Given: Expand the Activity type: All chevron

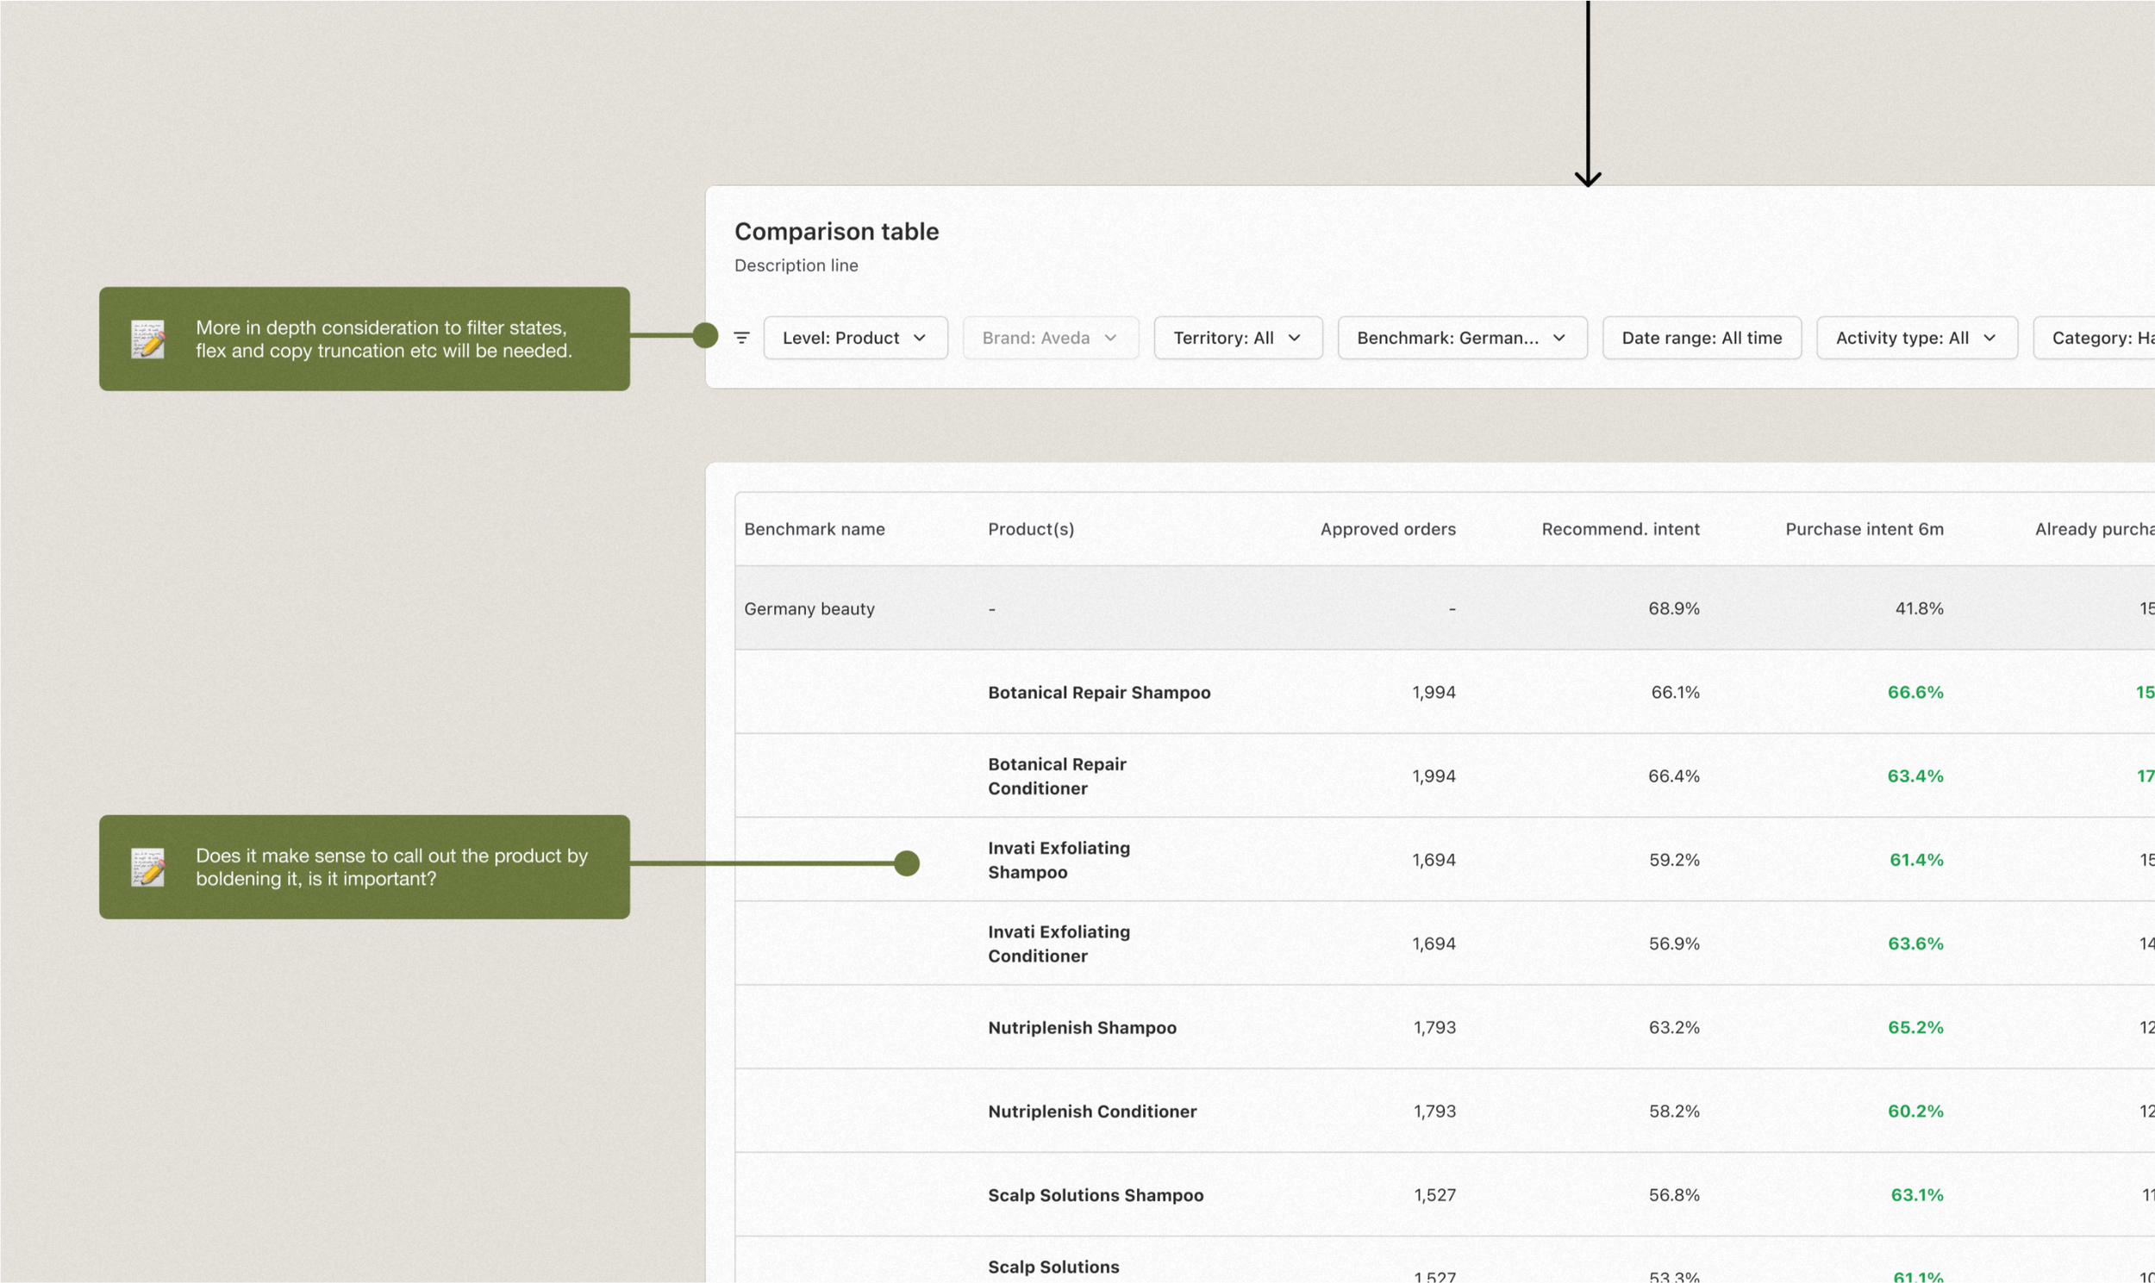Looking at the screenshot, I should [x=1989, y=338].
